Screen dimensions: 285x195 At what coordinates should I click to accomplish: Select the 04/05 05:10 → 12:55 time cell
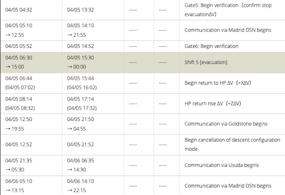(x=19, y=30)
